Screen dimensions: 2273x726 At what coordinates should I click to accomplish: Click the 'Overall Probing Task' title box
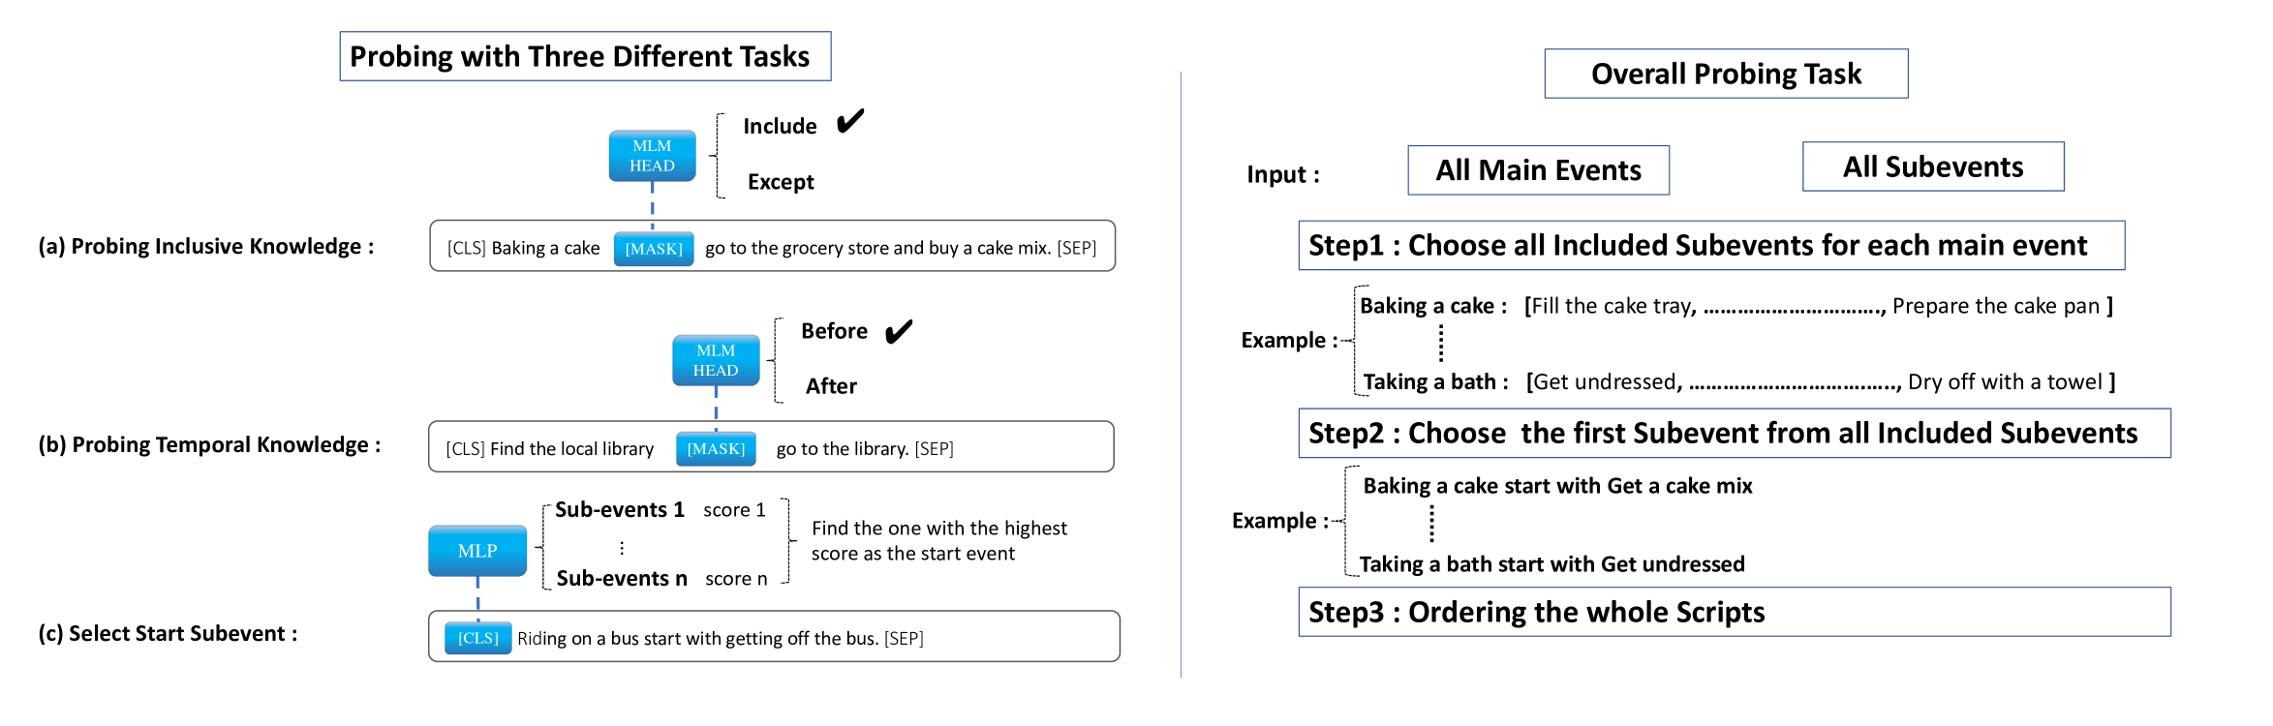point(1726,74)
